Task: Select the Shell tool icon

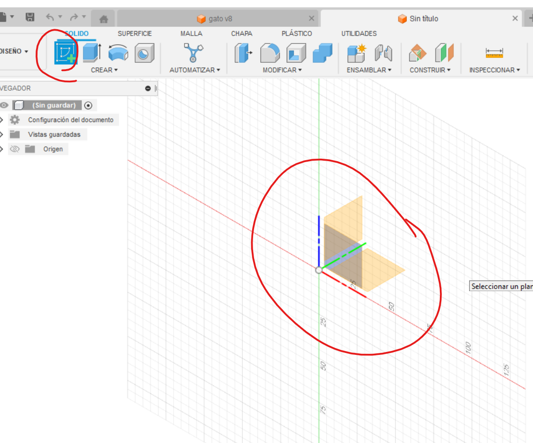Action: pyautogui.click(x=296, y=53)
